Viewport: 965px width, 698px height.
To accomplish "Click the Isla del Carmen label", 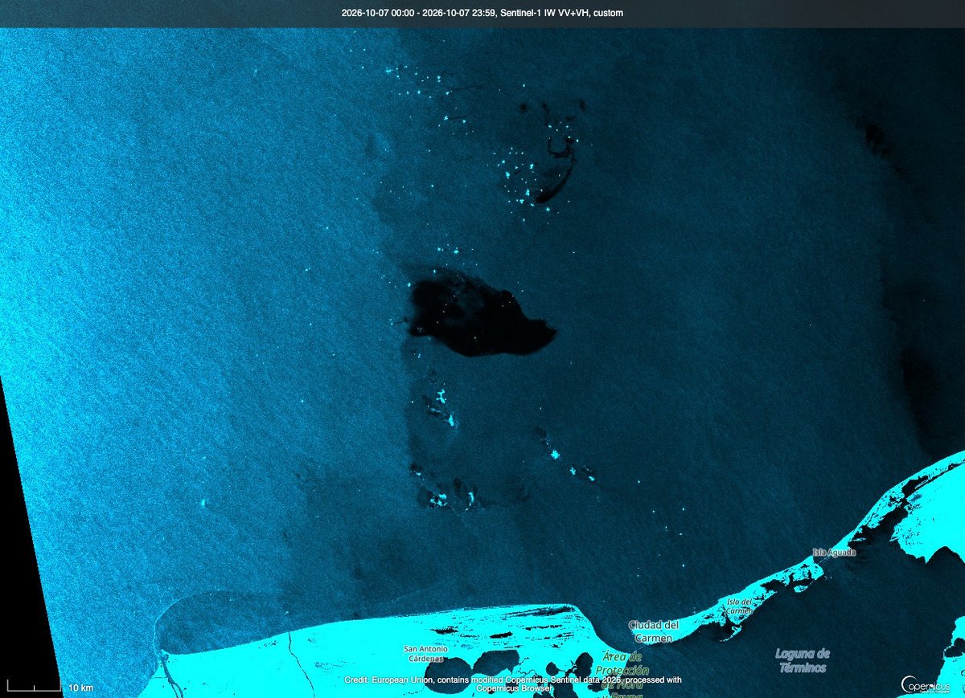I will 739,606.
